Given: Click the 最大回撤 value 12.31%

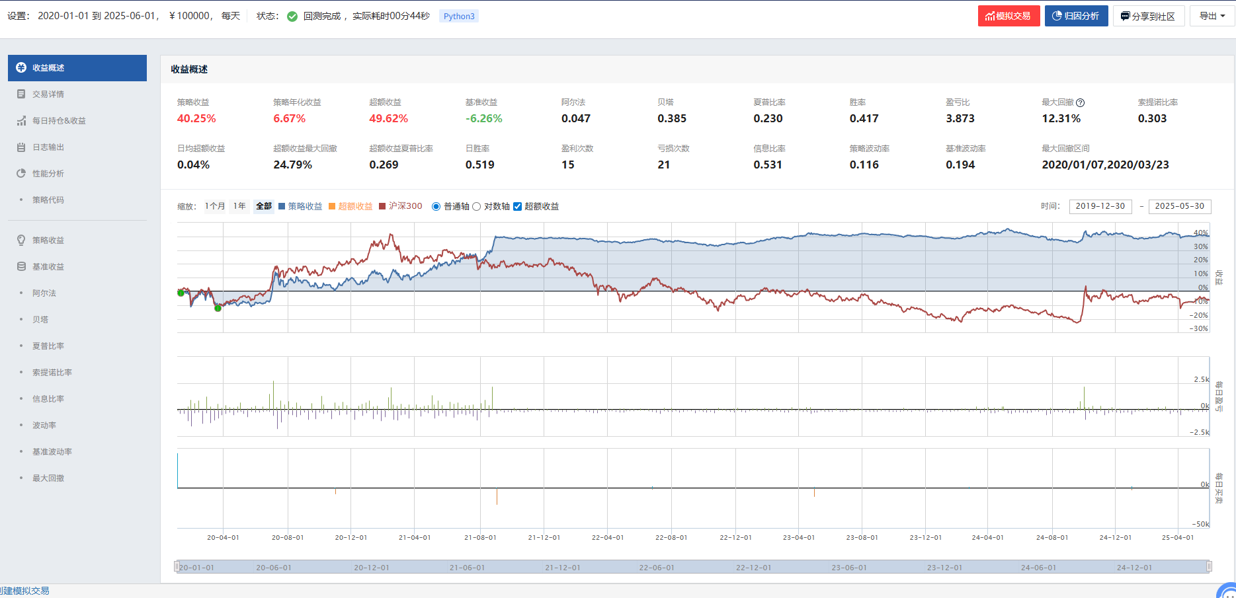Looking at the screenshot, I should click(x=1061, y=119).
